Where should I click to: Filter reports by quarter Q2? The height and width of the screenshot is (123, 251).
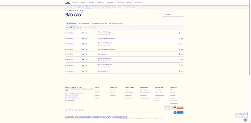click(85, 28)
